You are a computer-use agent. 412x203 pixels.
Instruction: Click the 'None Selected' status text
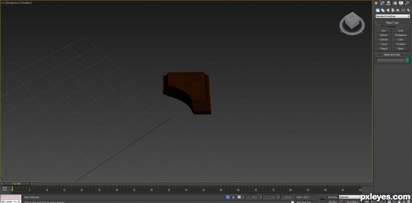pyautogui.click(x=31, y=197)
